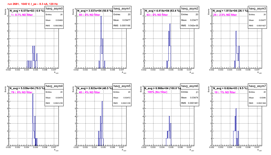Click the Events y-axis title of havg_asym5
This screenshot has height=155, width=271.
(x=73, y=89)
